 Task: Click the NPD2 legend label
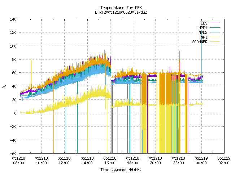[203, 32]
